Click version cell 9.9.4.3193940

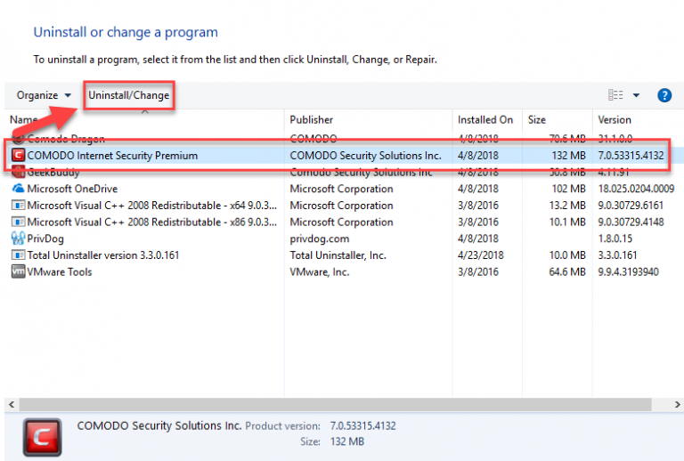(628, 272)
